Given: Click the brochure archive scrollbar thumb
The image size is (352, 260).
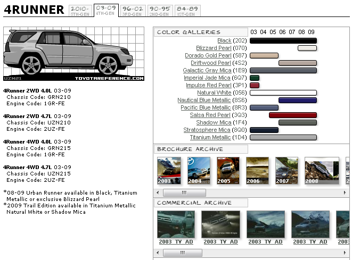Looking at the screenshot, I should click(184, 192).
